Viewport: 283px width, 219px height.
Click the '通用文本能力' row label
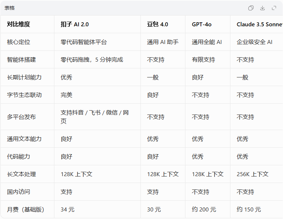[24, 139]
